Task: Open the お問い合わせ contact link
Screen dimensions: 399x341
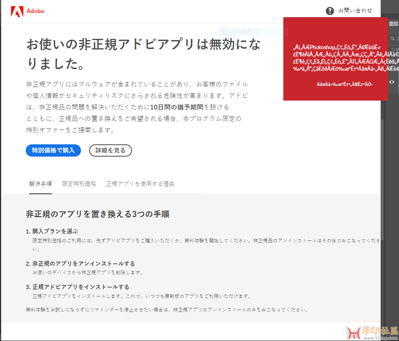Action: click(355, 11)
